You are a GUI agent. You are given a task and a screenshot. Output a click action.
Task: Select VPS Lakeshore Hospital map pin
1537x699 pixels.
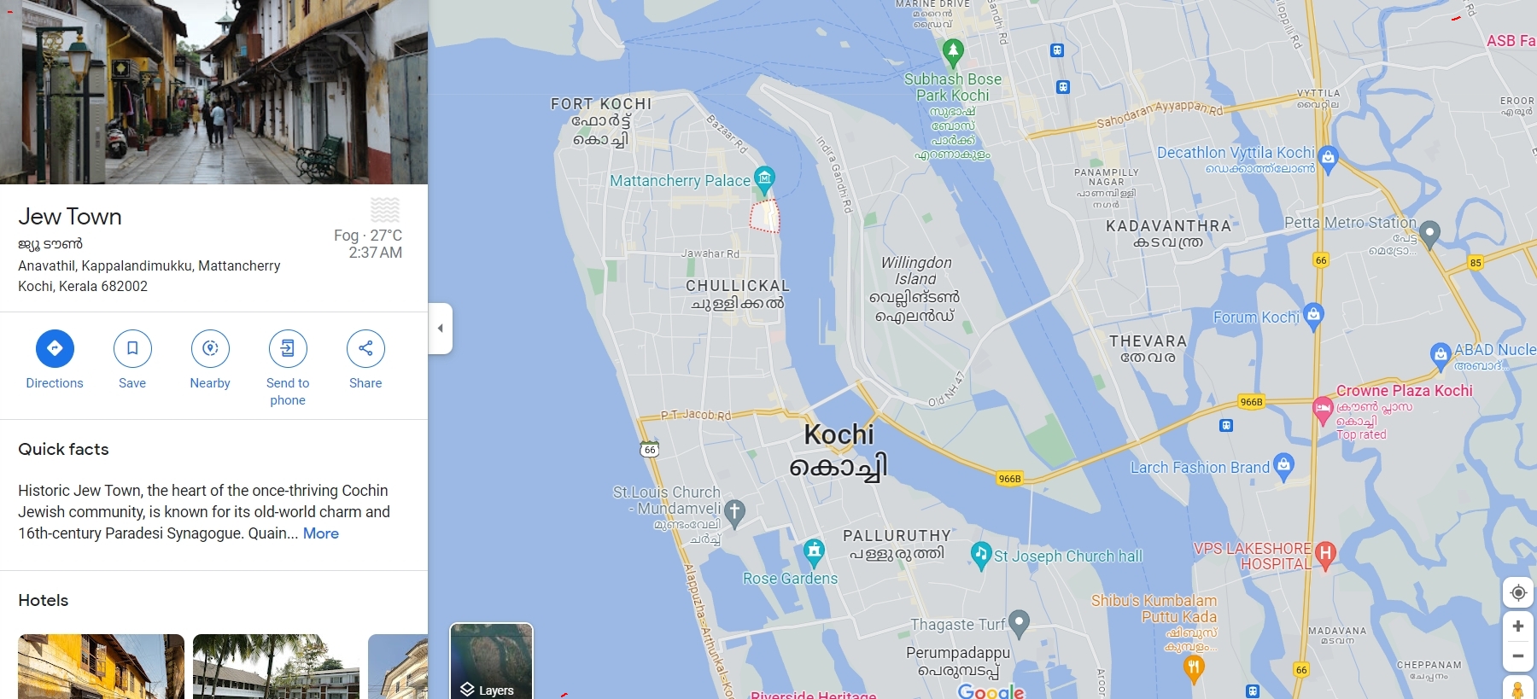(x=1324, y=556)
